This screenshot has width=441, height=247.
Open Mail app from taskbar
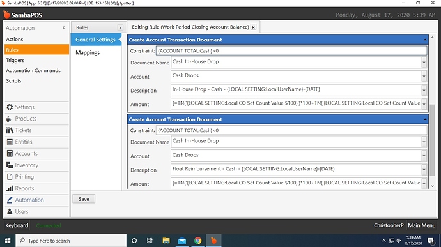(x=182, y=241)
